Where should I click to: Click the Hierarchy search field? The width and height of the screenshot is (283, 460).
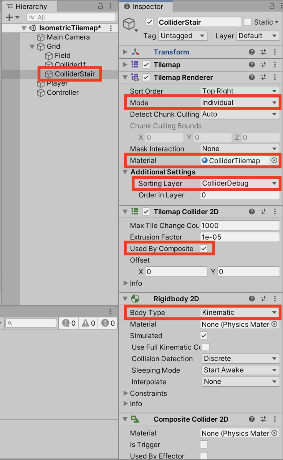point(71,17)
